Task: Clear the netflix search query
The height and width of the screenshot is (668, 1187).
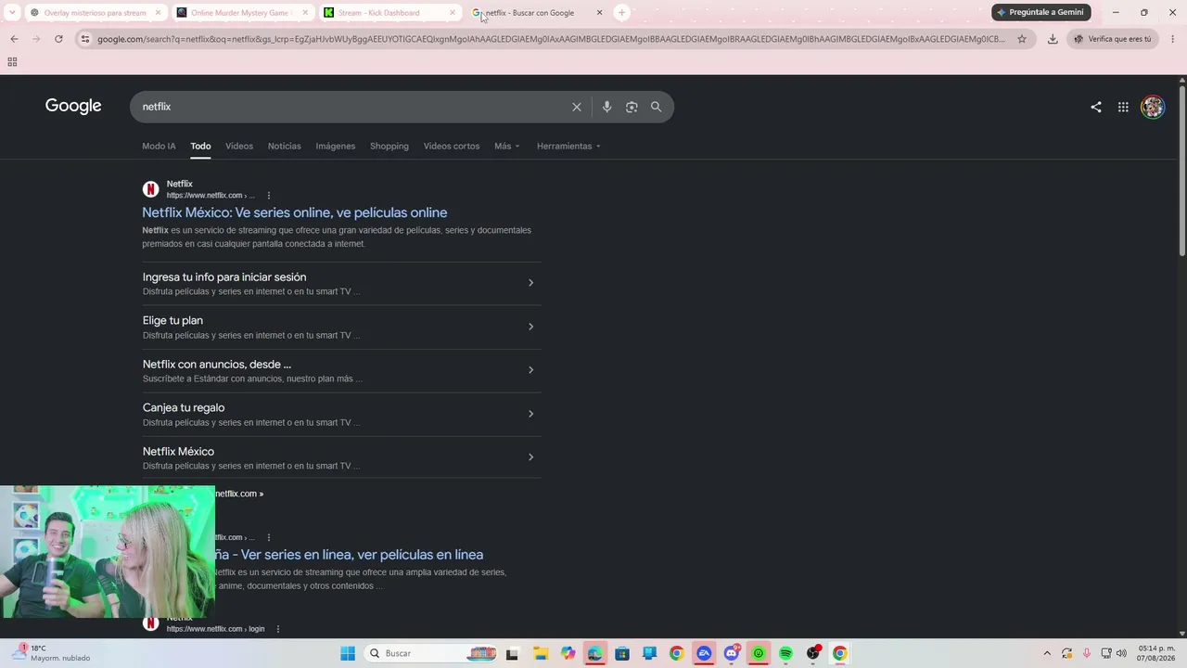Action: (x=577, y=107)
